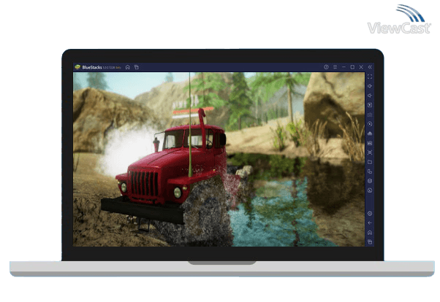
Task: Open BlueStacks settings gear icon
Action: [x=370, y=214]
